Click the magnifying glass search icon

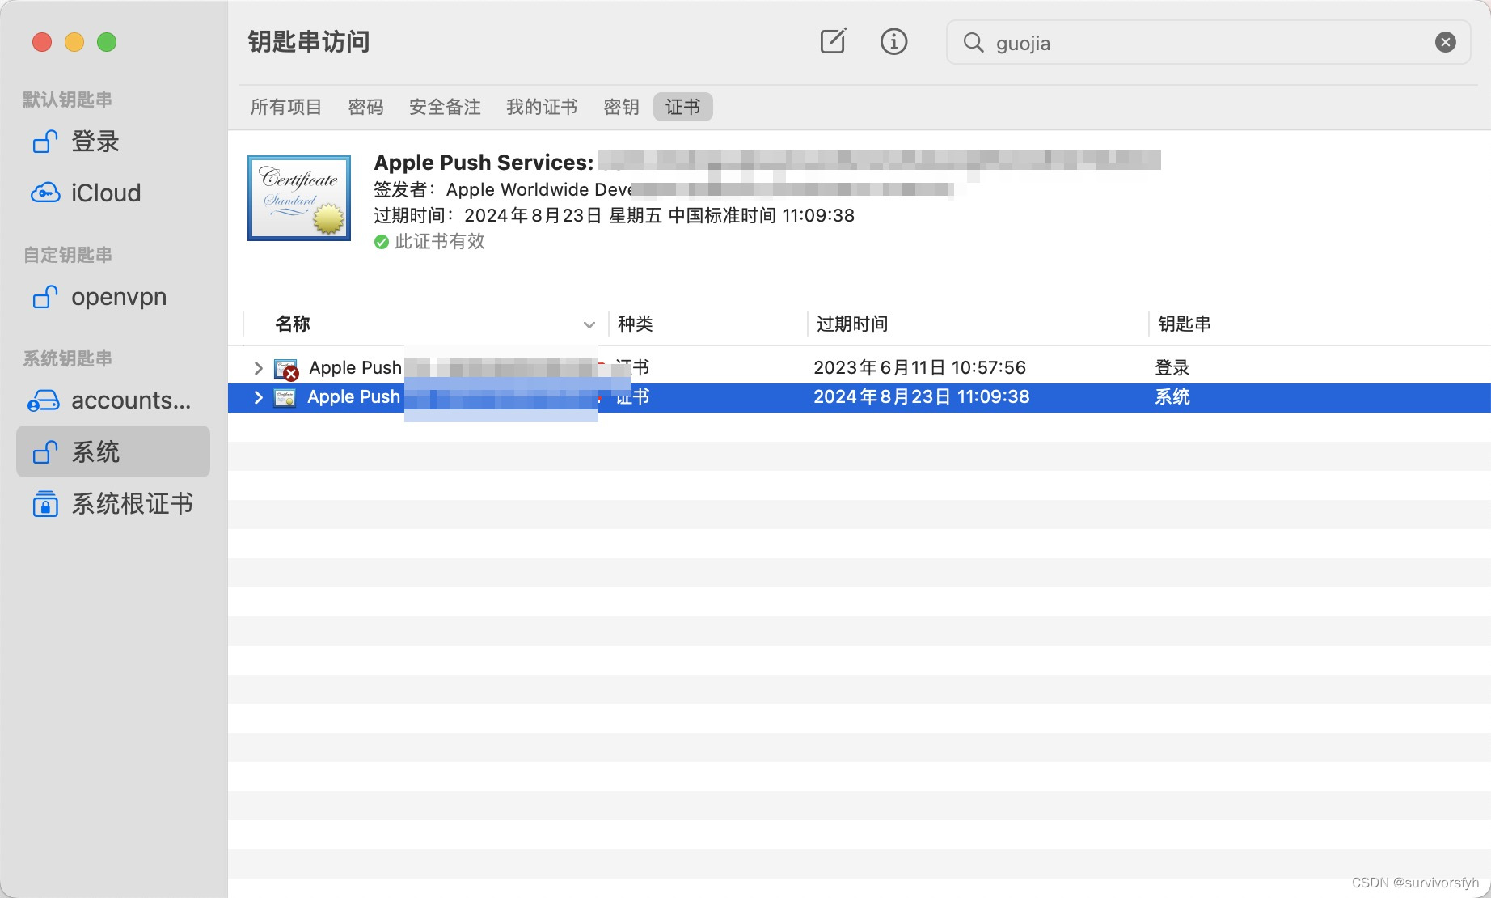click(x=974, y=42)
